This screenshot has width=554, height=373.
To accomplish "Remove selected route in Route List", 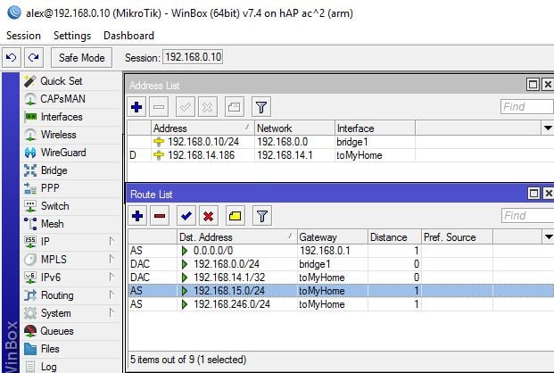I will [x=160, y=216].
